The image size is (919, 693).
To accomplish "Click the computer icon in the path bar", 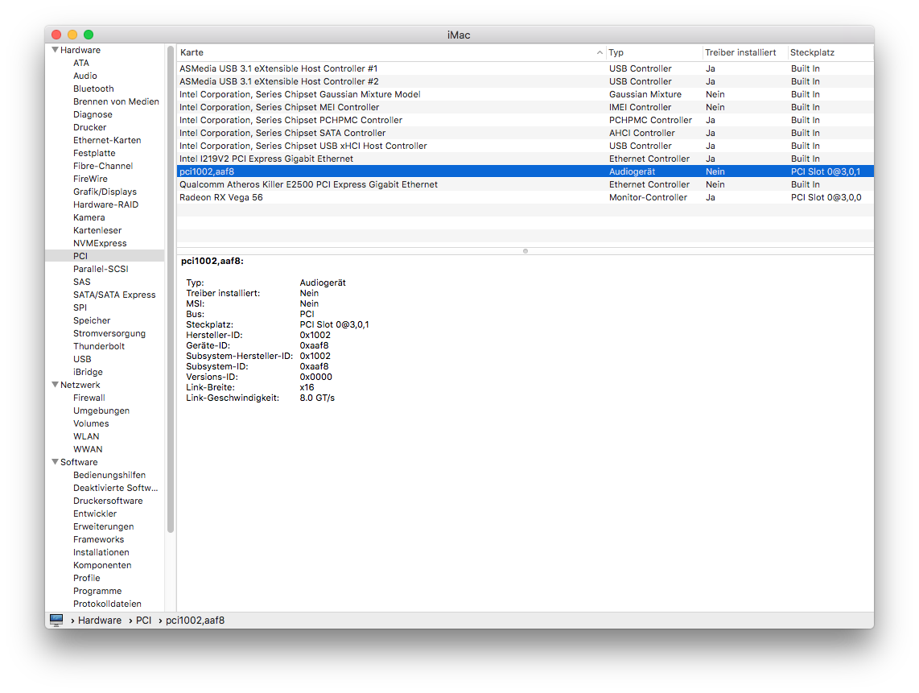I will 56,621.
